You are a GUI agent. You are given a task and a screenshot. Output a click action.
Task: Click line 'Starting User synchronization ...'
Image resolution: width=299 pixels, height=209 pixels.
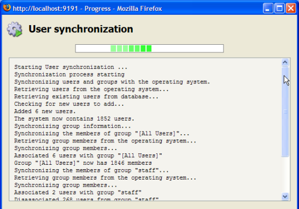(x=71, y=67)
